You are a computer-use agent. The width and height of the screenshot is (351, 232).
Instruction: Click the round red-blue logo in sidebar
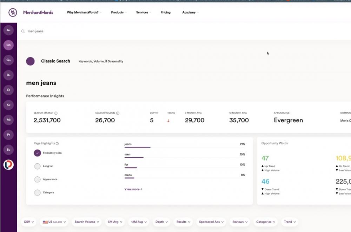click(8, 165)
